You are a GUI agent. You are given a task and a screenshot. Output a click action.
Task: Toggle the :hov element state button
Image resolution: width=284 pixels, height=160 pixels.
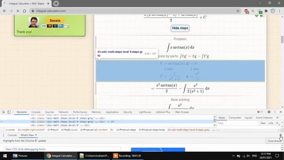[x=263, y=123]
